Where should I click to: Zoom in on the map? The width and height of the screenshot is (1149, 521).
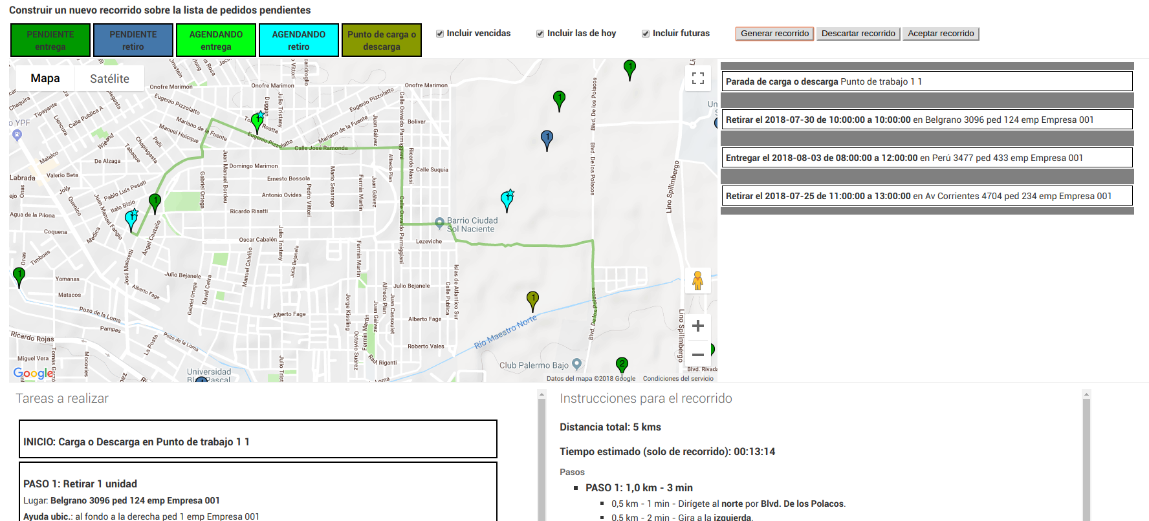click(x=698, y=326)
